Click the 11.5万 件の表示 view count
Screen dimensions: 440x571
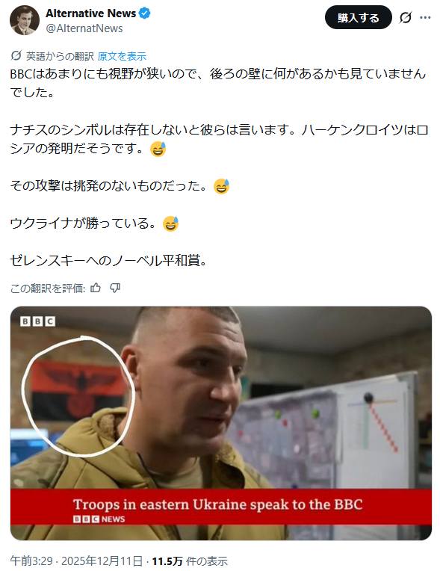(x=190, y=561)
